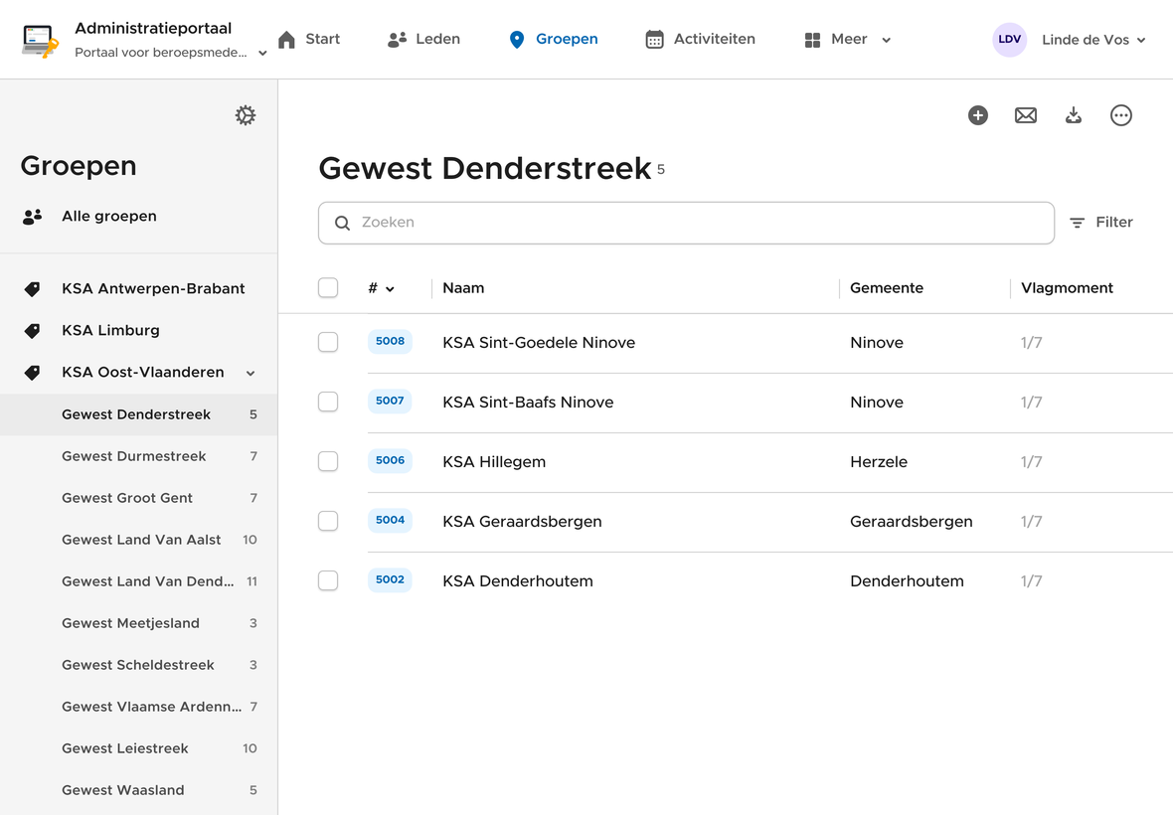The image size is (1173, 815).
Task: Click the Zoeken search field
Action: coord(686,223)
